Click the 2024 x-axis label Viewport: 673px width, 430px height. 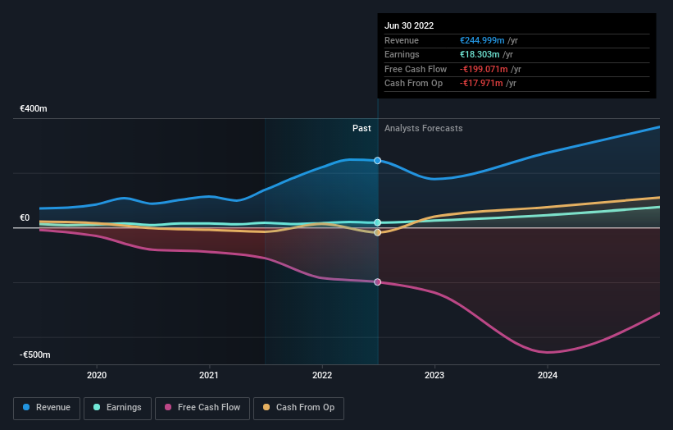point(548,376)
